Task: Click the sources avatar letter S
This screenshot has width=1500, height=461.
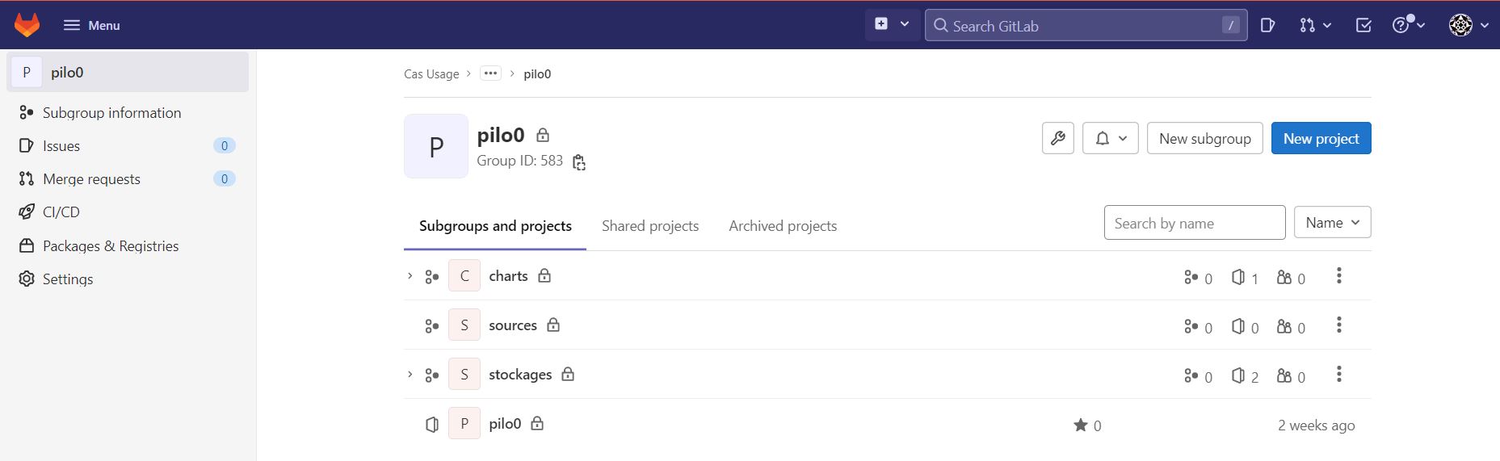Action: tap(464, 325)
